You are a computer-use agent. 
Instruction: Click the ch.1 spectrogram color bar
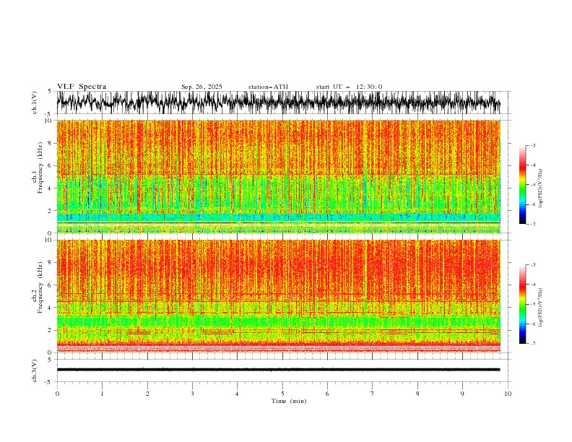click(x=522, y=185)
